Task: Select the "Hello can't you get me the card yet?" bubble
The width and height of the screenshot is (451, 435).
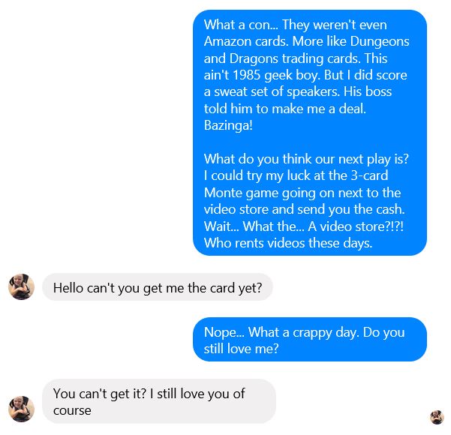Action: click(x=158, y=287)
